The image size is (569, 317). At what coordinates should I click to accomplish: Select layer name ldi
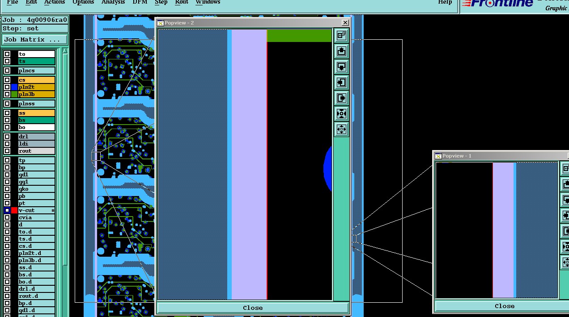[36, 144]
